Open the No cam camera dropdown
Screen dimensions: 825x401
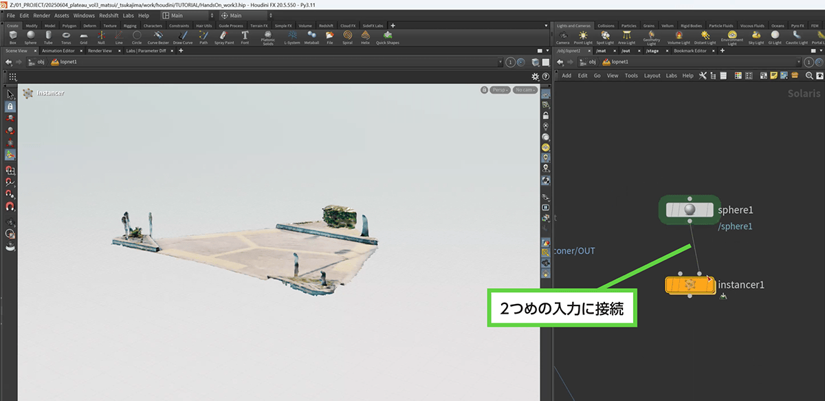(x=525, y=90)
